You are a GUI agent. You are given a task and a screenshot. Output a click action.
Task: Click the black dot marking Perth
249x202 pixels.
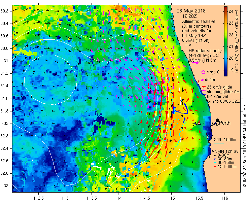click(218, 120)
